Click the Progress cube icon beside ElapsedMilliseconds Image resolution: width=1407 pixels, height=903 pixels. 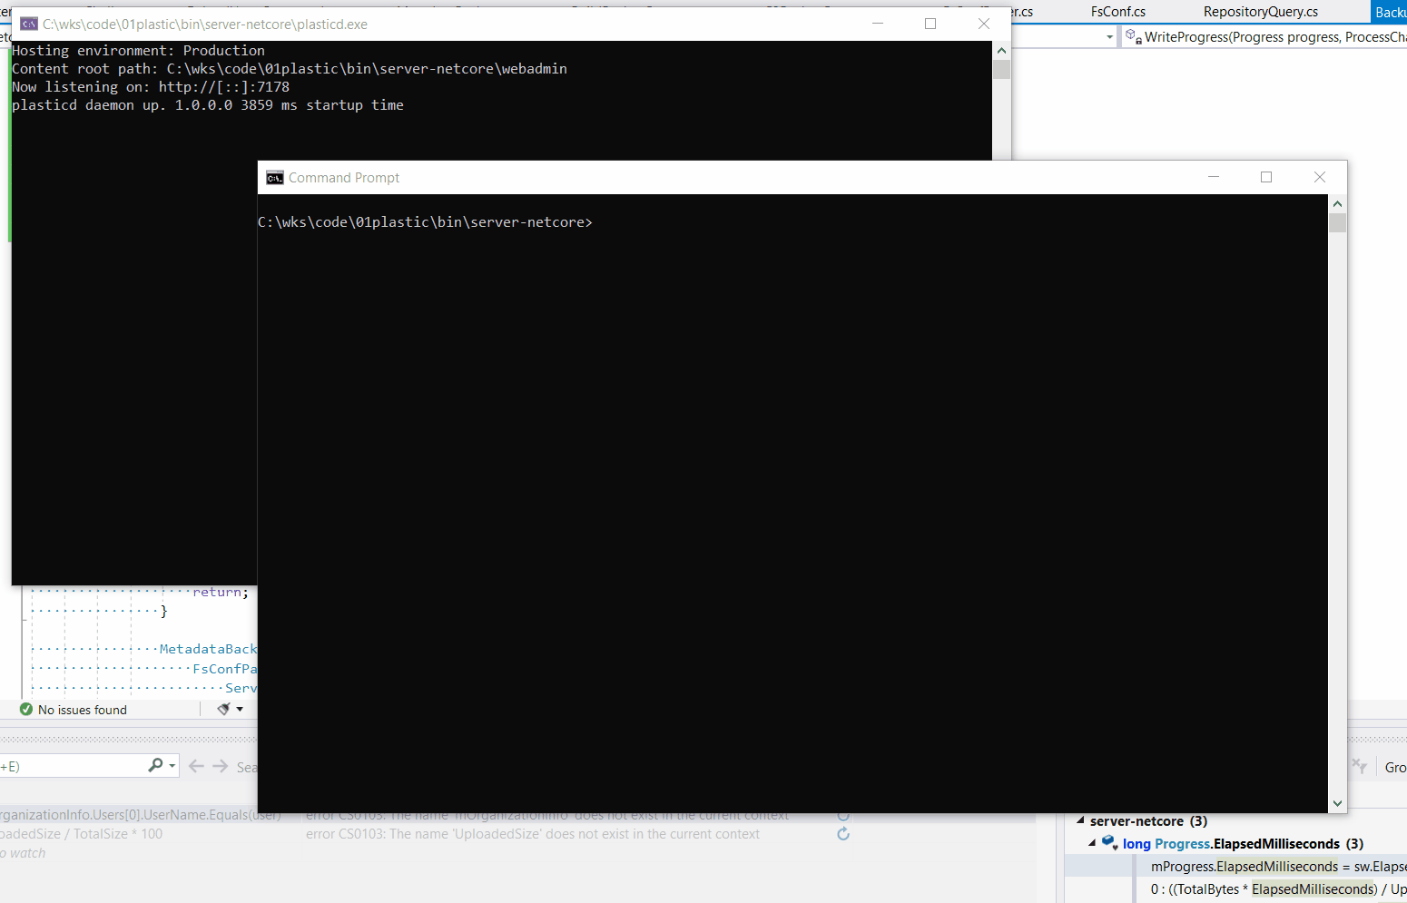[x=1109, y=843]
